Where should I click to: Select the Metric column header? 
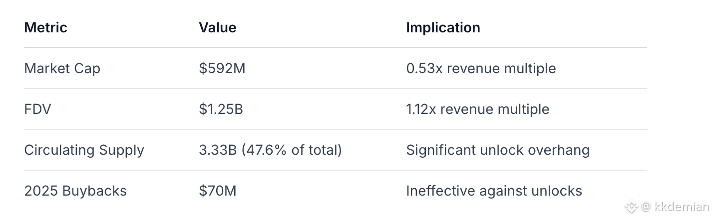45,27
